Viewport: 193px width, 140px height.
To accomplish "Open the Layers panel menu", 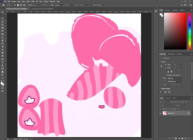I will click(x=191, y=98).
